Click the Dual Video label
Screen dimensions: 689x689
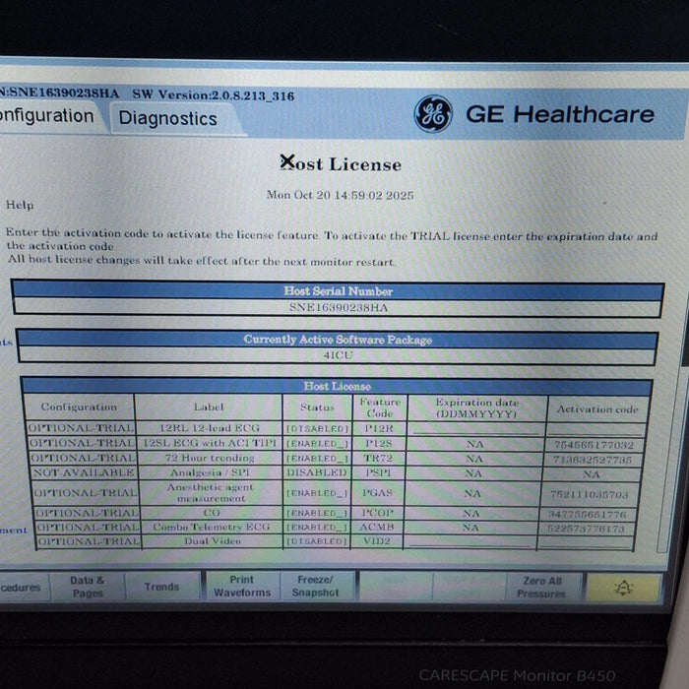213,541
